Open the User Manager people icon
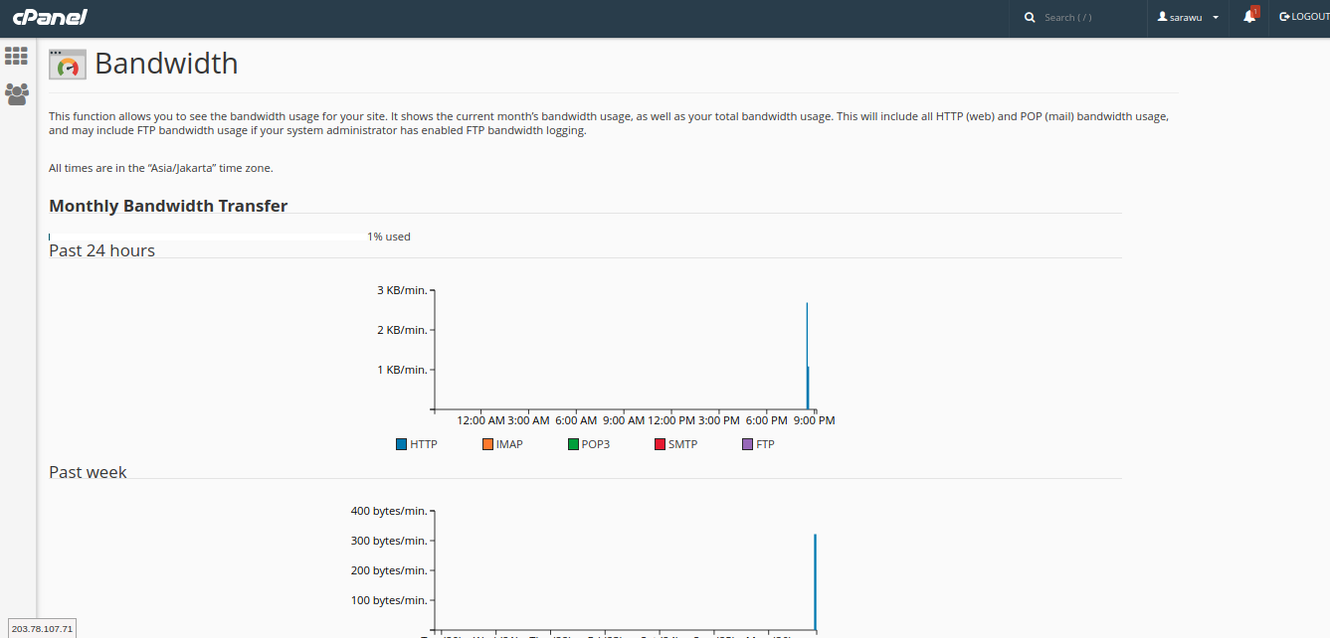This screenshot has height=638, width=1330. click(x=16, y=94)
